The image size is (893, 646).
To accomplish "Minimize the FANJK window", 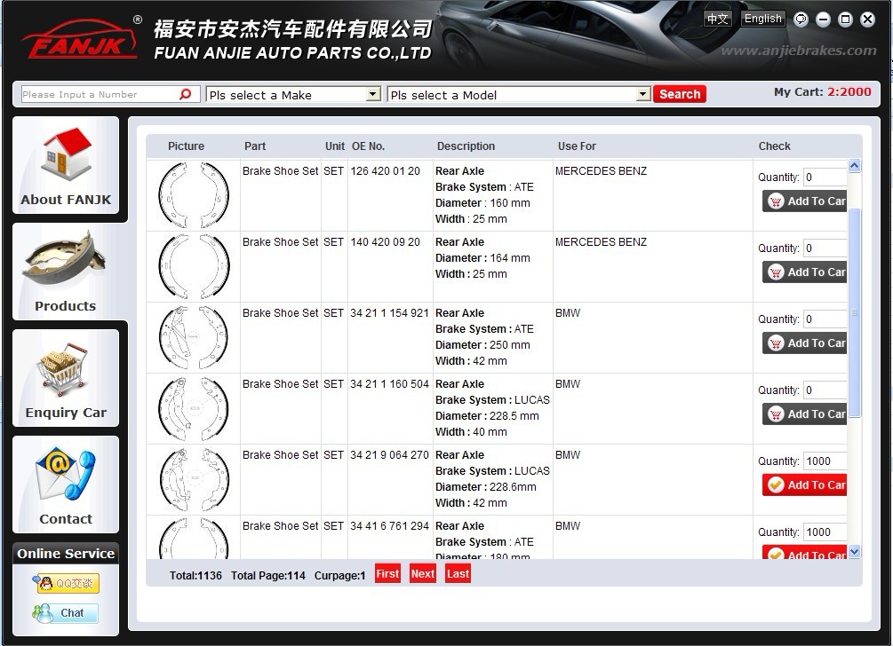I will pyautogui.click(x=823, y=20).
